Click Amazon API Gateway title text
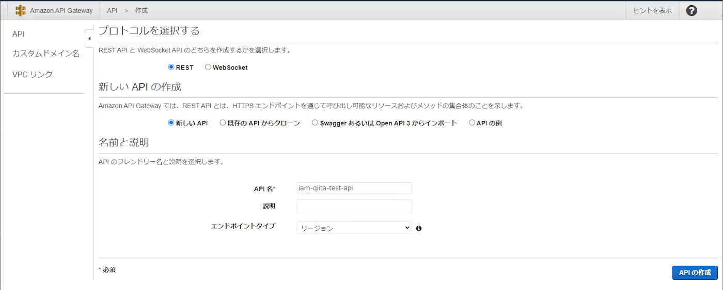This screenshot has height=290, width=723. (61, 11)
